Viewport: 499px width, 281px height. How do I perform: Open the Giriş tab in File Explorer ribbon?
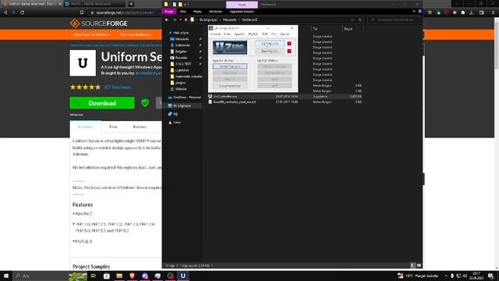pyautogui.click(x=183, y=12)
